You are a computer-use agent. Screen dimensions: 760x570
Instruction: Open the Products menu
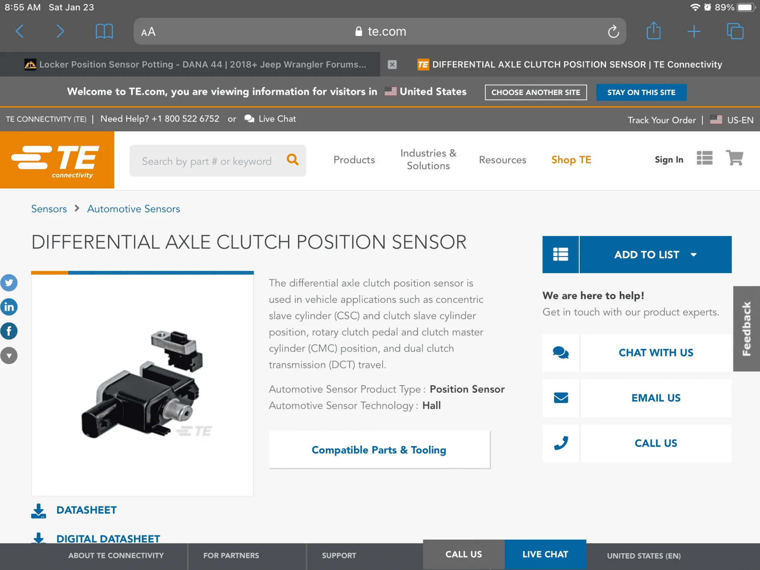(354, 160)
